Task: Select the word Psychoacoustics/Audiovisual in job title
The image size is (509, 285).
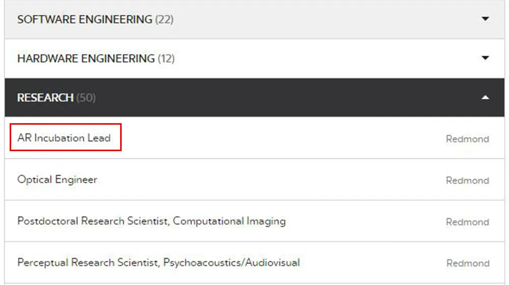Action: (232, 263)
